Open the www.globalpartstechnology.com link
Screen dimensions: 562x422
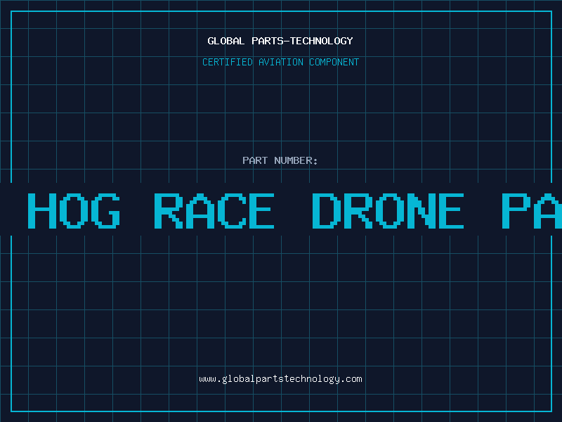(280, 379)
